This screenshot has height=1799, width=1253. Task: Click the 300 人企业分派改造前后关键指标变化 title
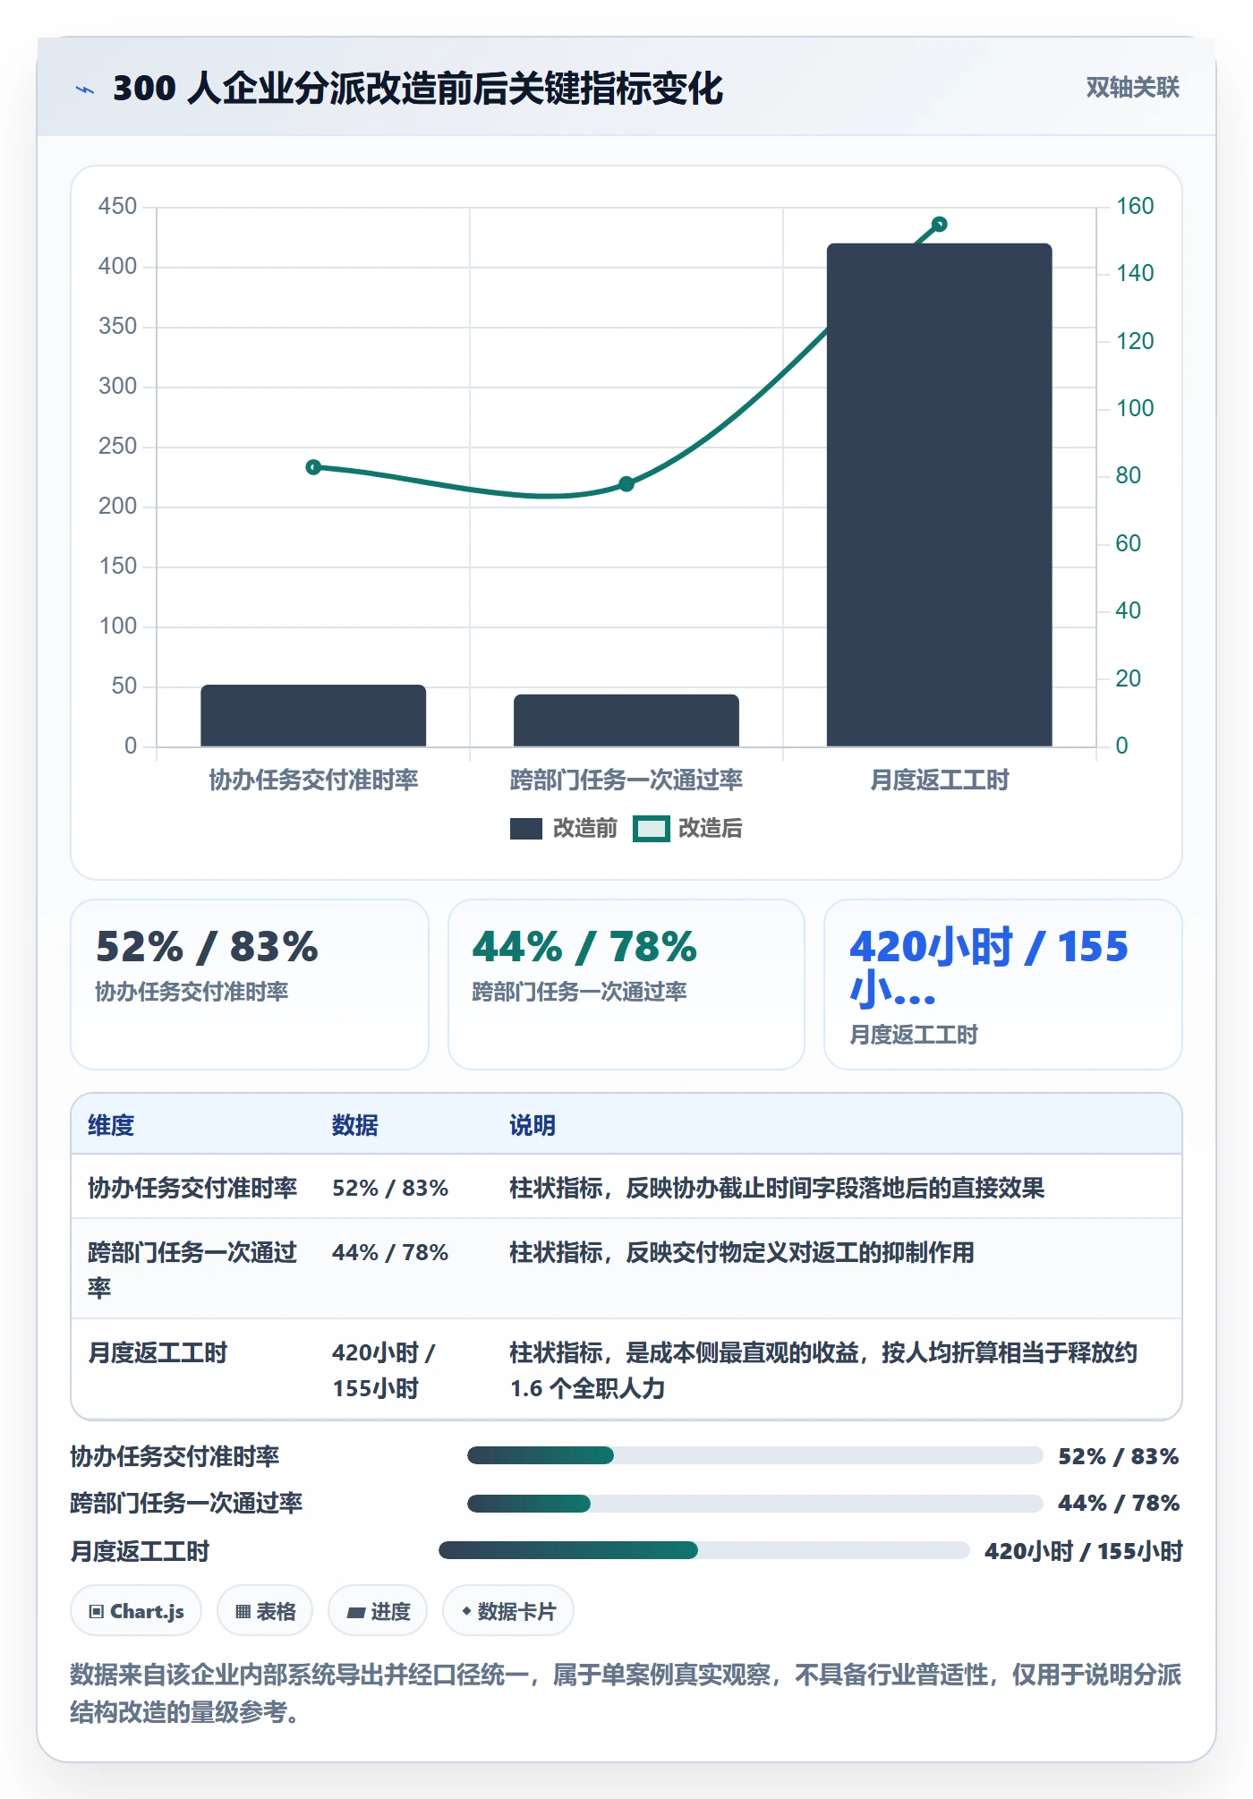tap(418, 88)
